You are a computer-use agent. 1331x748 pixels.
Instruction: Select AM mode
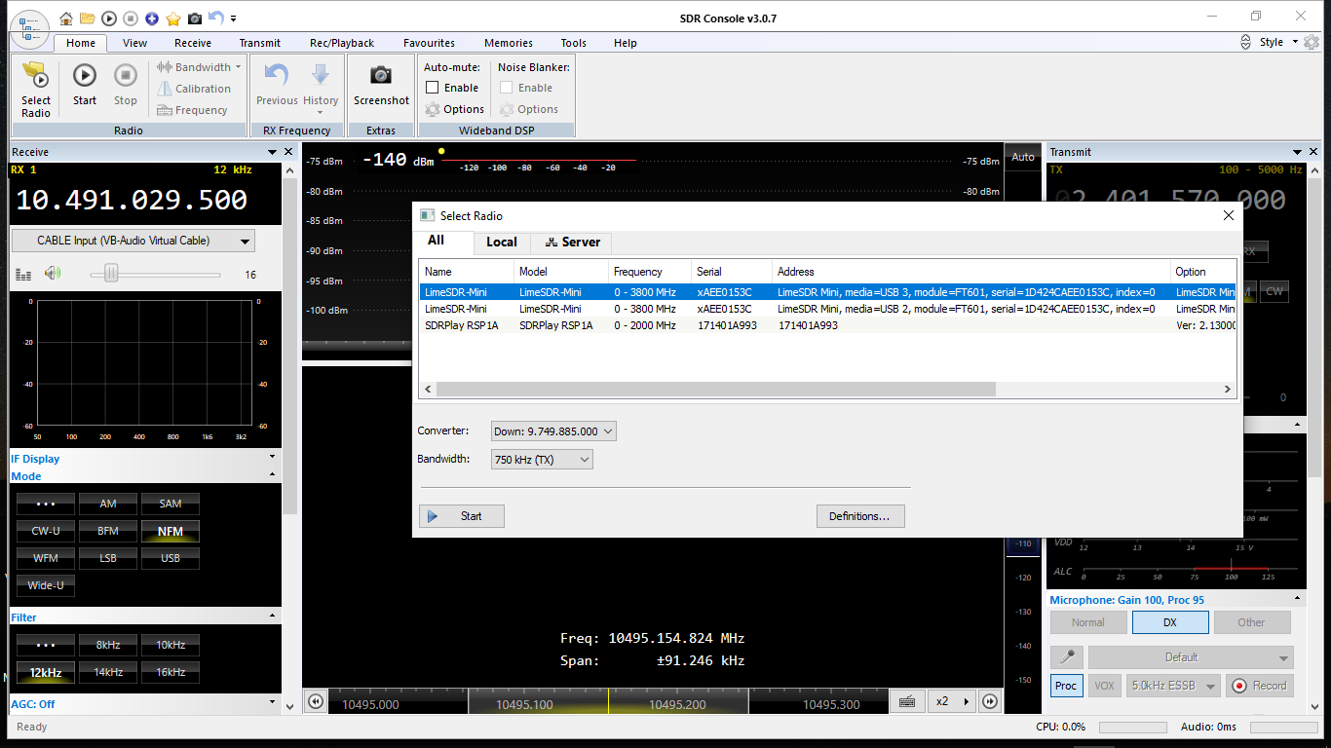point(108,504)
